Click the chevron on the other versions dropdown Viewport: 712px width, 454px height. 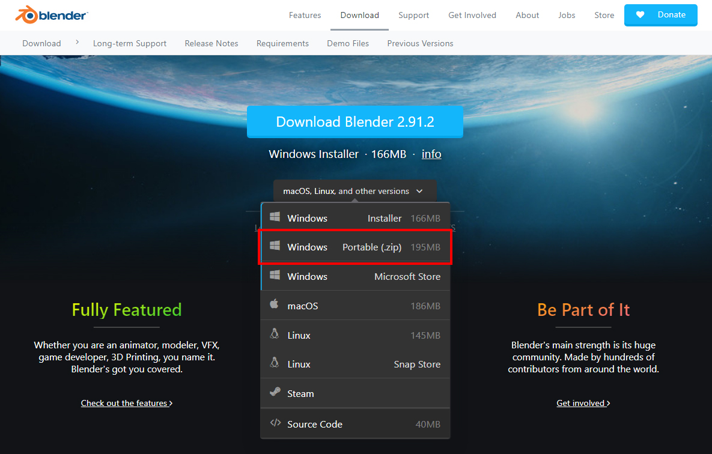pyautogui.click(x=419, y=191)
